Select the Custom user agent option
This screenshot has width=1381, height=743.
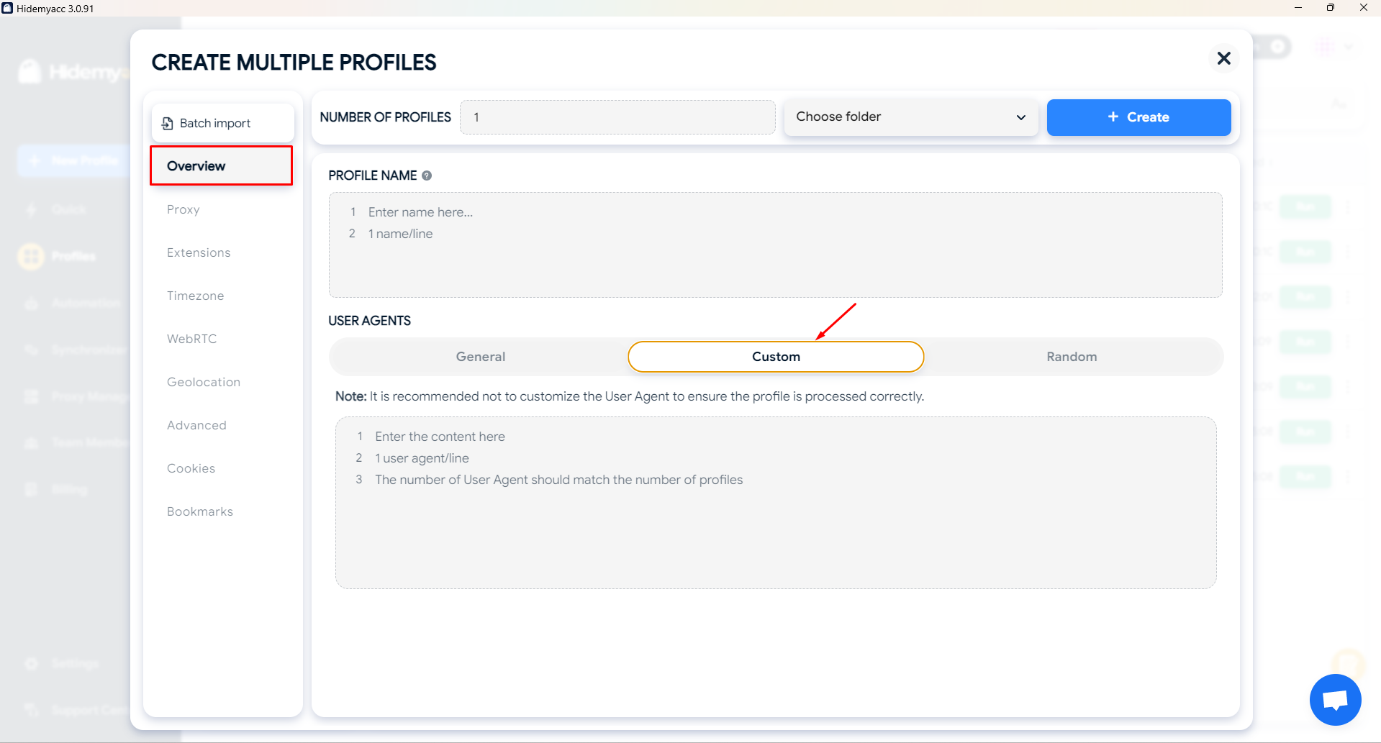pos(775,357)
